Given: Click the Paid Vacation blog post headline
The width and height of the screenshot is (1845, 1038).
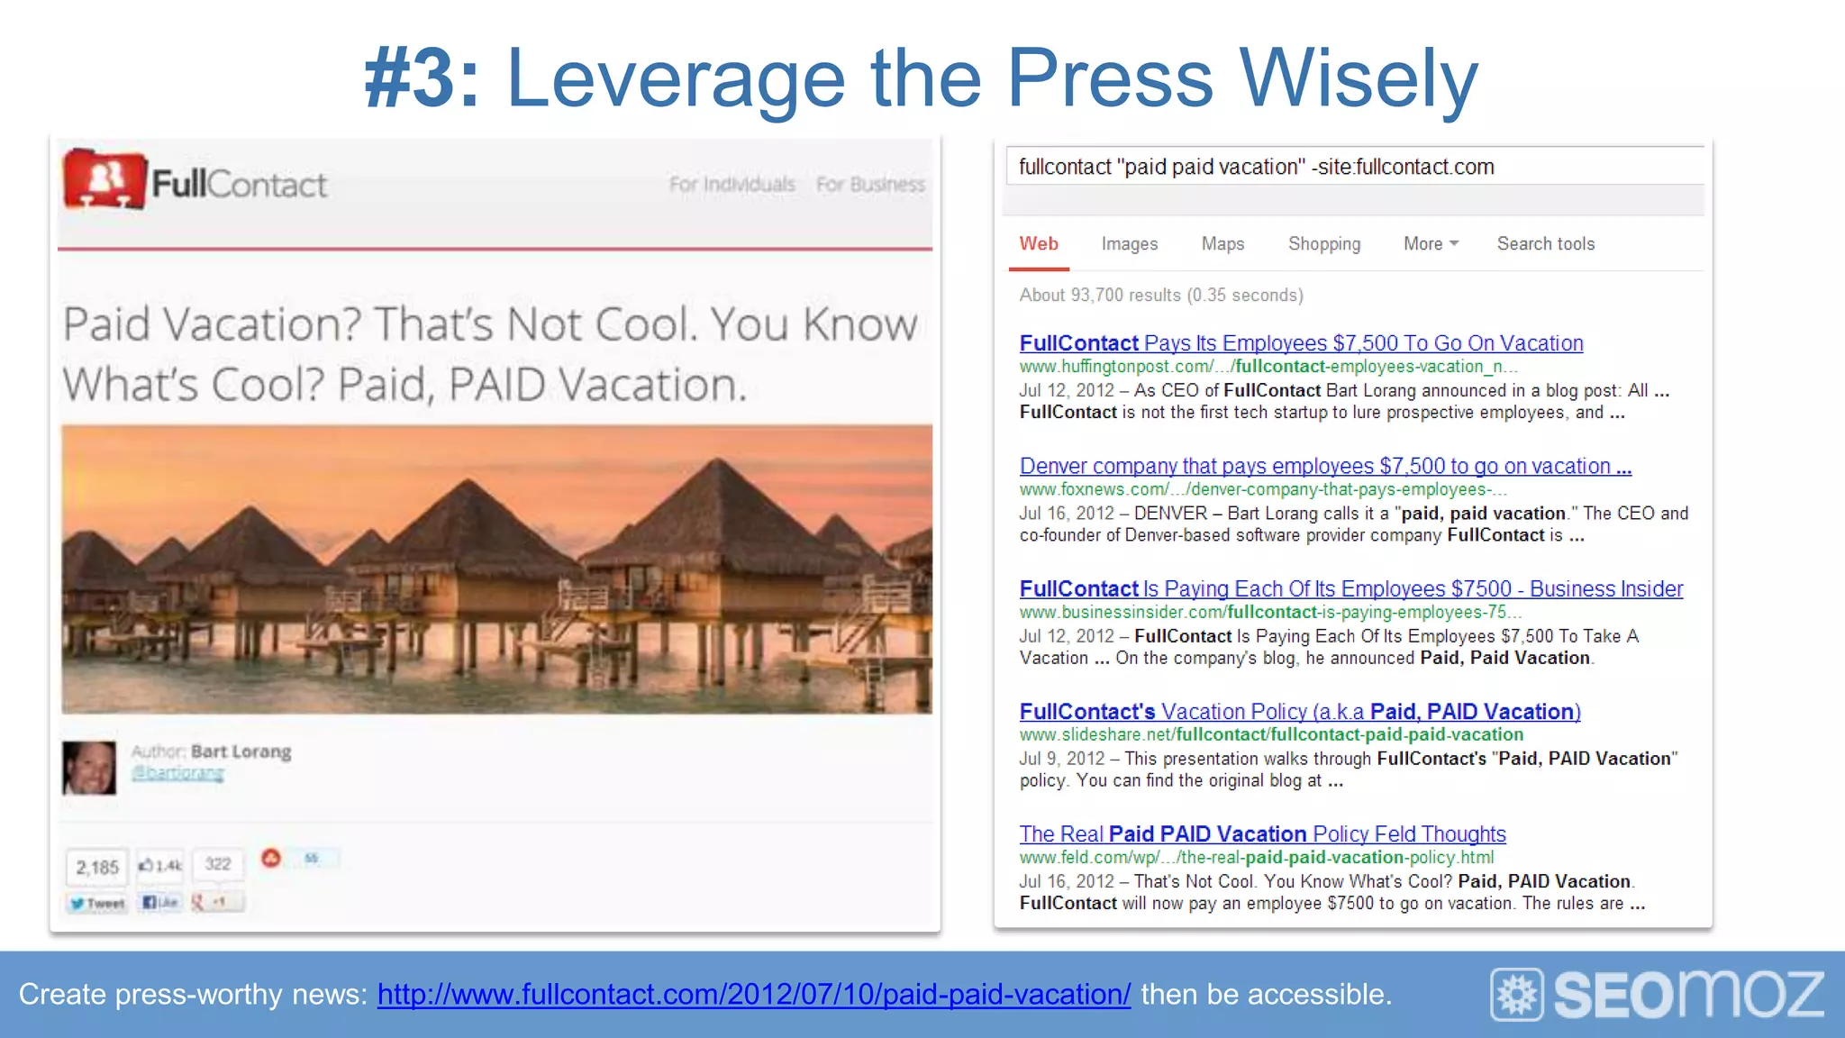Looking at the screenshot, I should pos(491,354).
